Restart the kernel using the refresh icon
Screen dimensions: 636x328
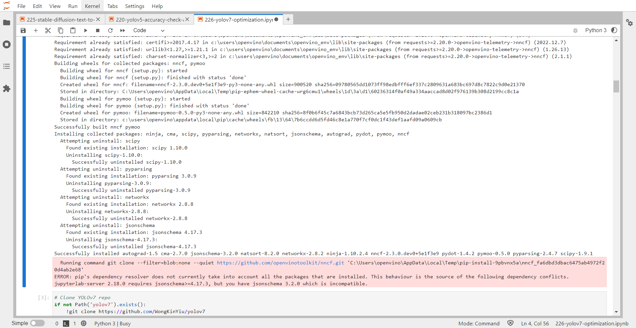pyautogui.click(x=110, y=30)
